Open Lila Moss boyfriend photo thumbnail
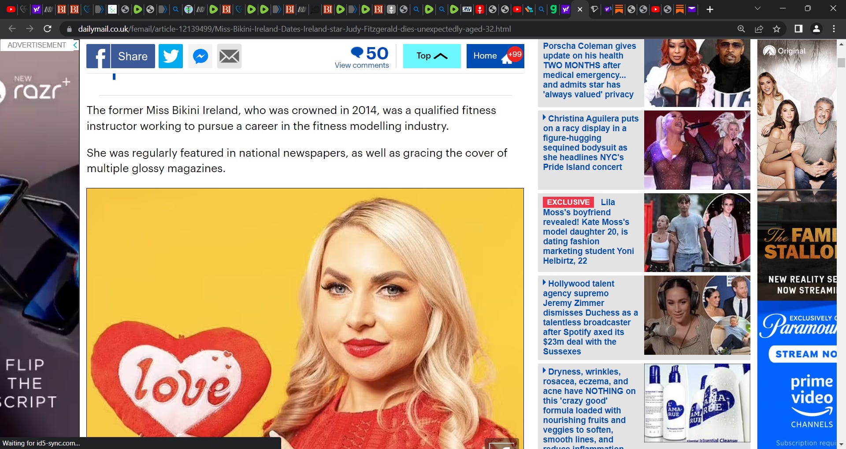The width and height of the screenshot is (846, 449). [697, 232]
